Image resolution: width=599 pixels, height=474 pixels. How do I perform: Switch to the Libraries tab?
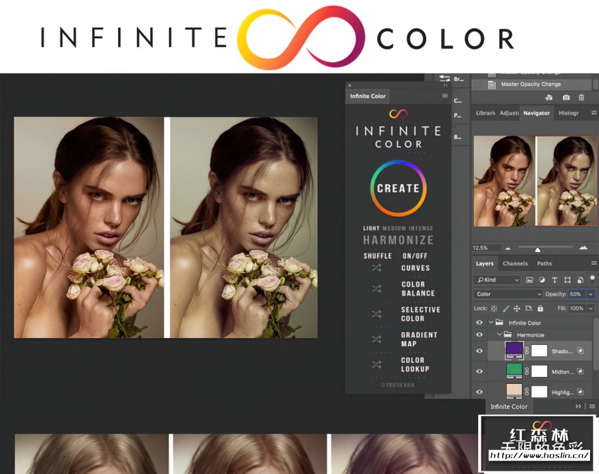click(485, 113)
